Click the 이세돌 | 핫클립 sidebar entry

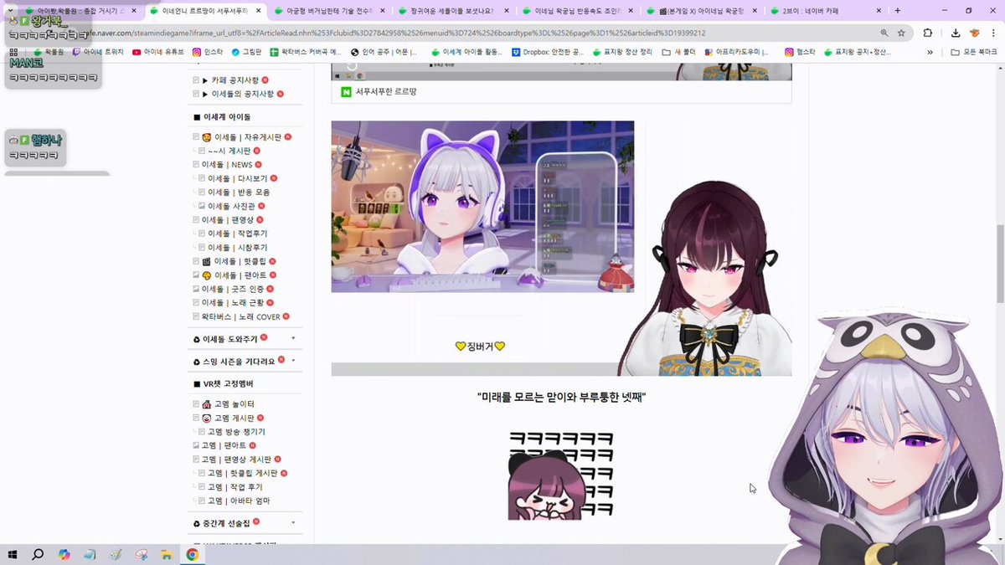click(x=240, y=261)
